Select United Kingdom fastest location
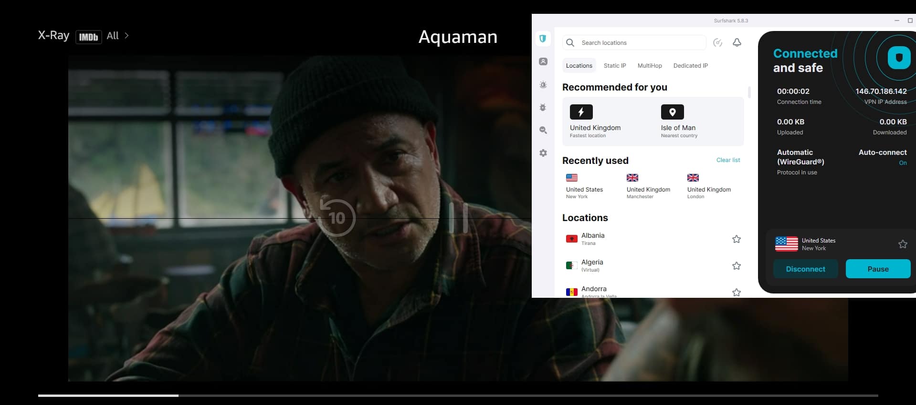Image resolution: width=916 pixels, height=405 pixels. point(595,122)
